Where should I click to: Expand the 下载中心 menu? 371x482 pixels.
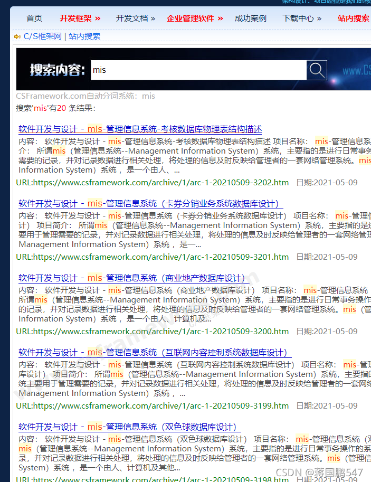[x=302, y=18]
